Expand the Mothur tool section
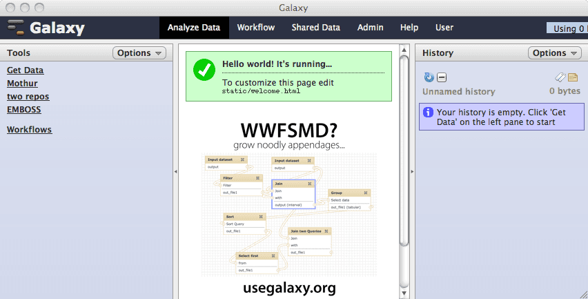 pos(22,84)
